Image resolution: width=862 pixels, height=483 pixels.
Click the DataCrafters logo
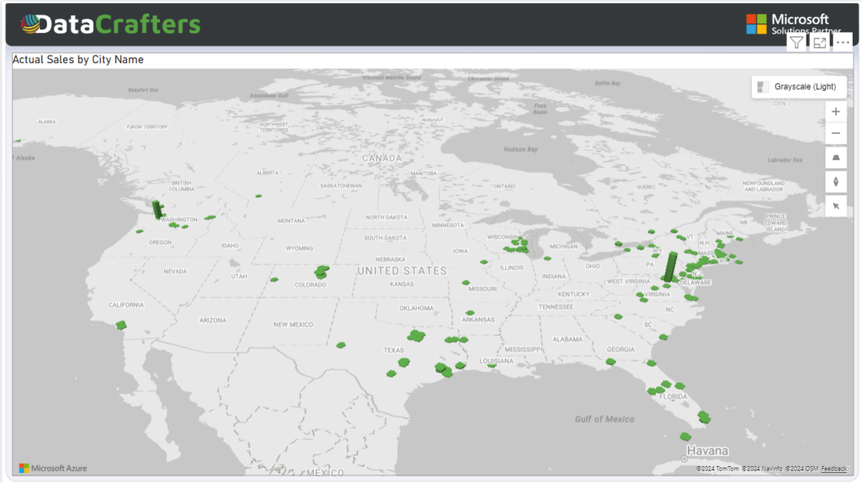[x=110, y=24]
